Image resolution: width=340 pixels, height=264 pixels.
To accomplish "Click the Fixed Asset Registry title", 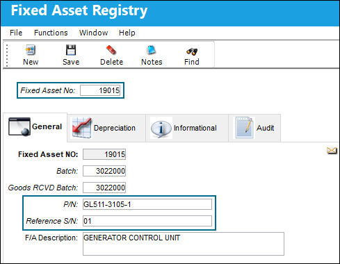I will [79, 10].
